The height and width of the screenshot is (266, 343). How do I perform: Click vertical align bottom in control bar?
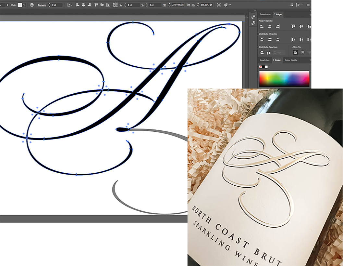tap(108, 5)
